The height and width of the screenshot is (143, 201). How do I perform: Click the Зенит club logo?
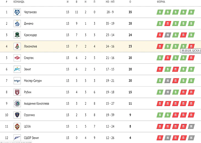click(17, 69)
